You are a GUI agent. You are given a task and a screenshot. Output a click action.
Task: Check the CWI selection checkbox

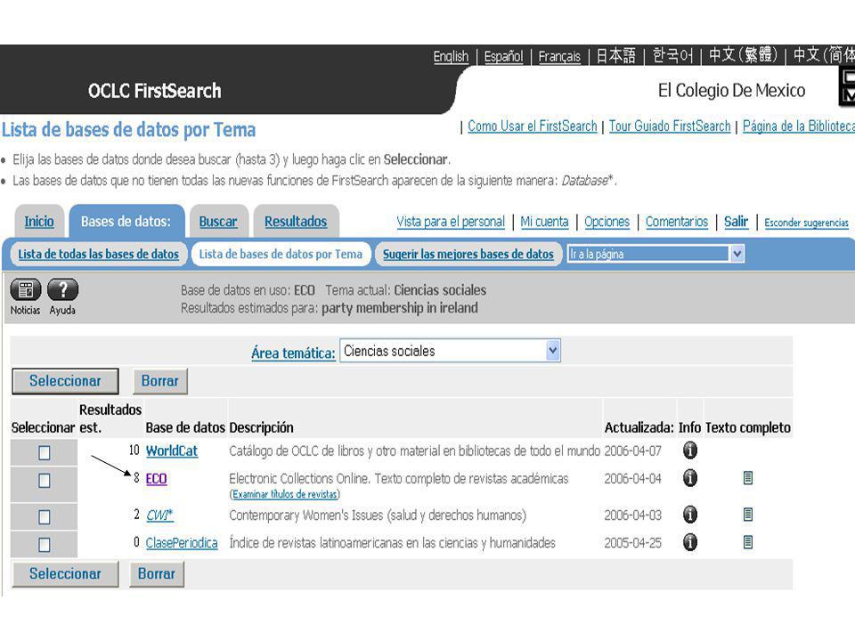click(45, 516)
